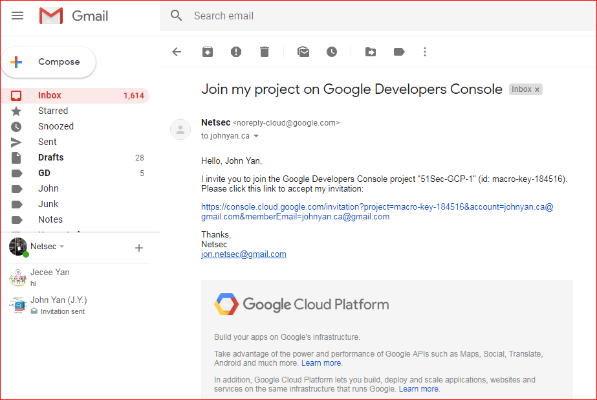Apply a label with the tag icon
597x400 pixels.
(399, 52)
